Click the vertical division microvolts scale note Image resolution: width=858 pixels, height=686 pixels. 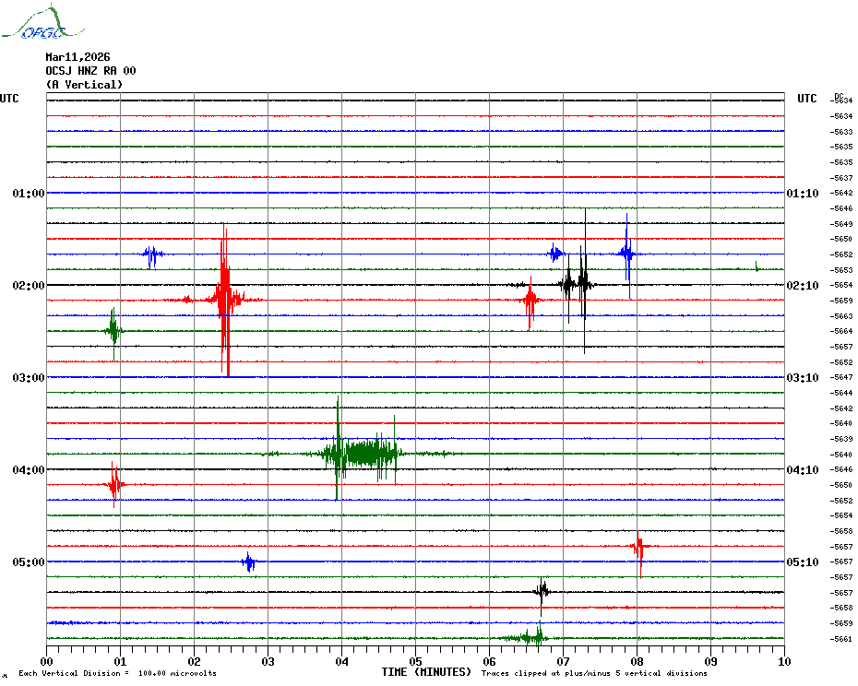tap(117, 673)
